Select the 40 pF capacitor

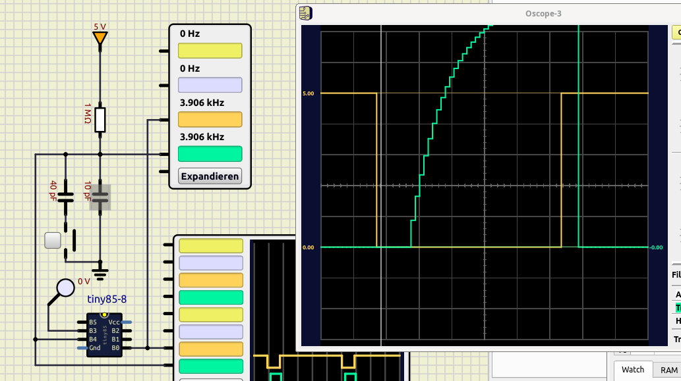(65, 195)
